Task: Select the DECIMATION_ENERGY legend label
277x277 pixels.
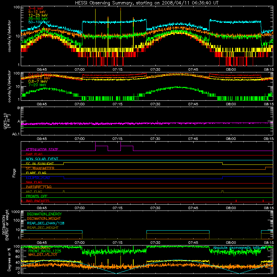Action: (44, 214)
